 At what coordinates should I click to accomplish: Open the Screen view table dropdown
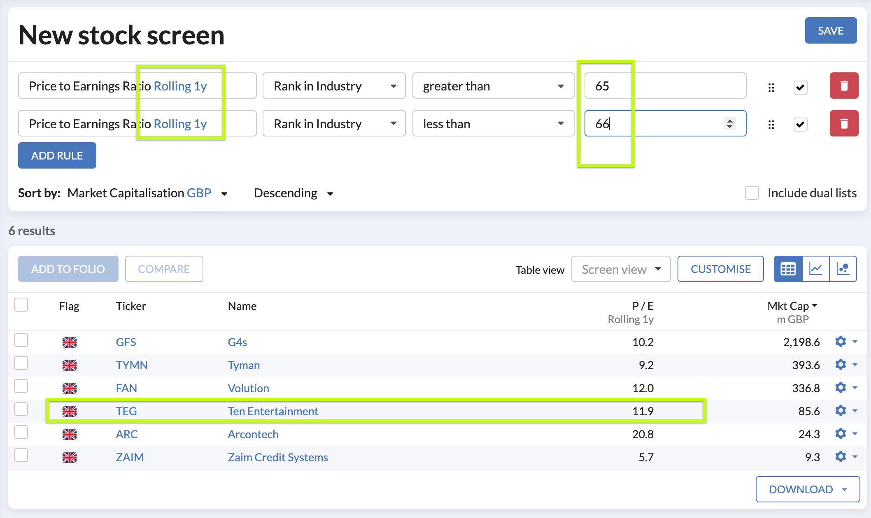pyautogui.click(x=621, y=269)
